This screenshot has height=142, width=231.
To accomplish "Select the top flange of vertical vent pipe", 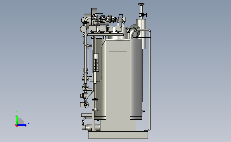I will click(x=141, y=5).
